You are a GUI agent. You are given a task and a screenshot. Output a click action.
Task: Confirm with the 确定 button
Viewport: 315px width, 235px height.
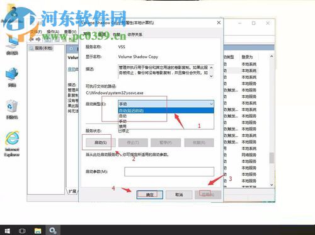pyautogui.click(x=149, y=195)
